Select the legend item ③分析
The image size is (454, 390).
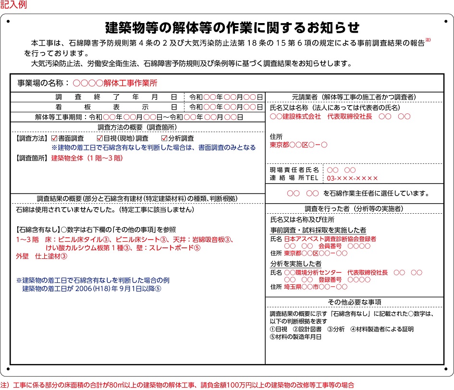pos(336,329)
